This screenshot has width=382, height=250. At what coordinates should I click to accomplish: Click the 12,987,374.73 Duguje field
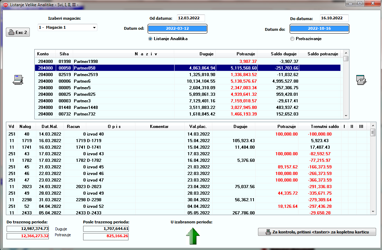click(x=28, y=229)
